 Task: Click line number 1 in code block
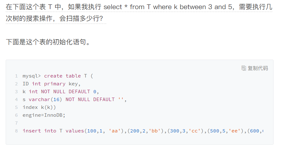point(16,76)
